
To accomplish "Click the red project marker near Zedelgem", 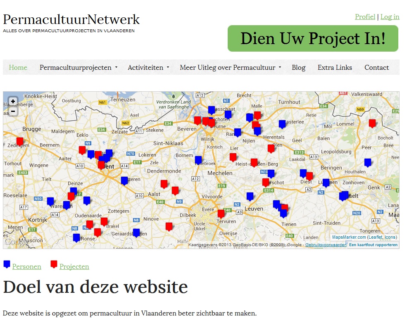I will tap(20, 142).
